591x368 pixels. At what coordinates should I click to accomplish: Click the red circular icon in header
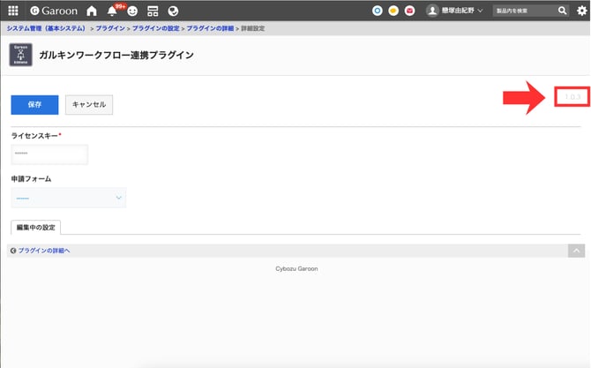tap(409, 11)
